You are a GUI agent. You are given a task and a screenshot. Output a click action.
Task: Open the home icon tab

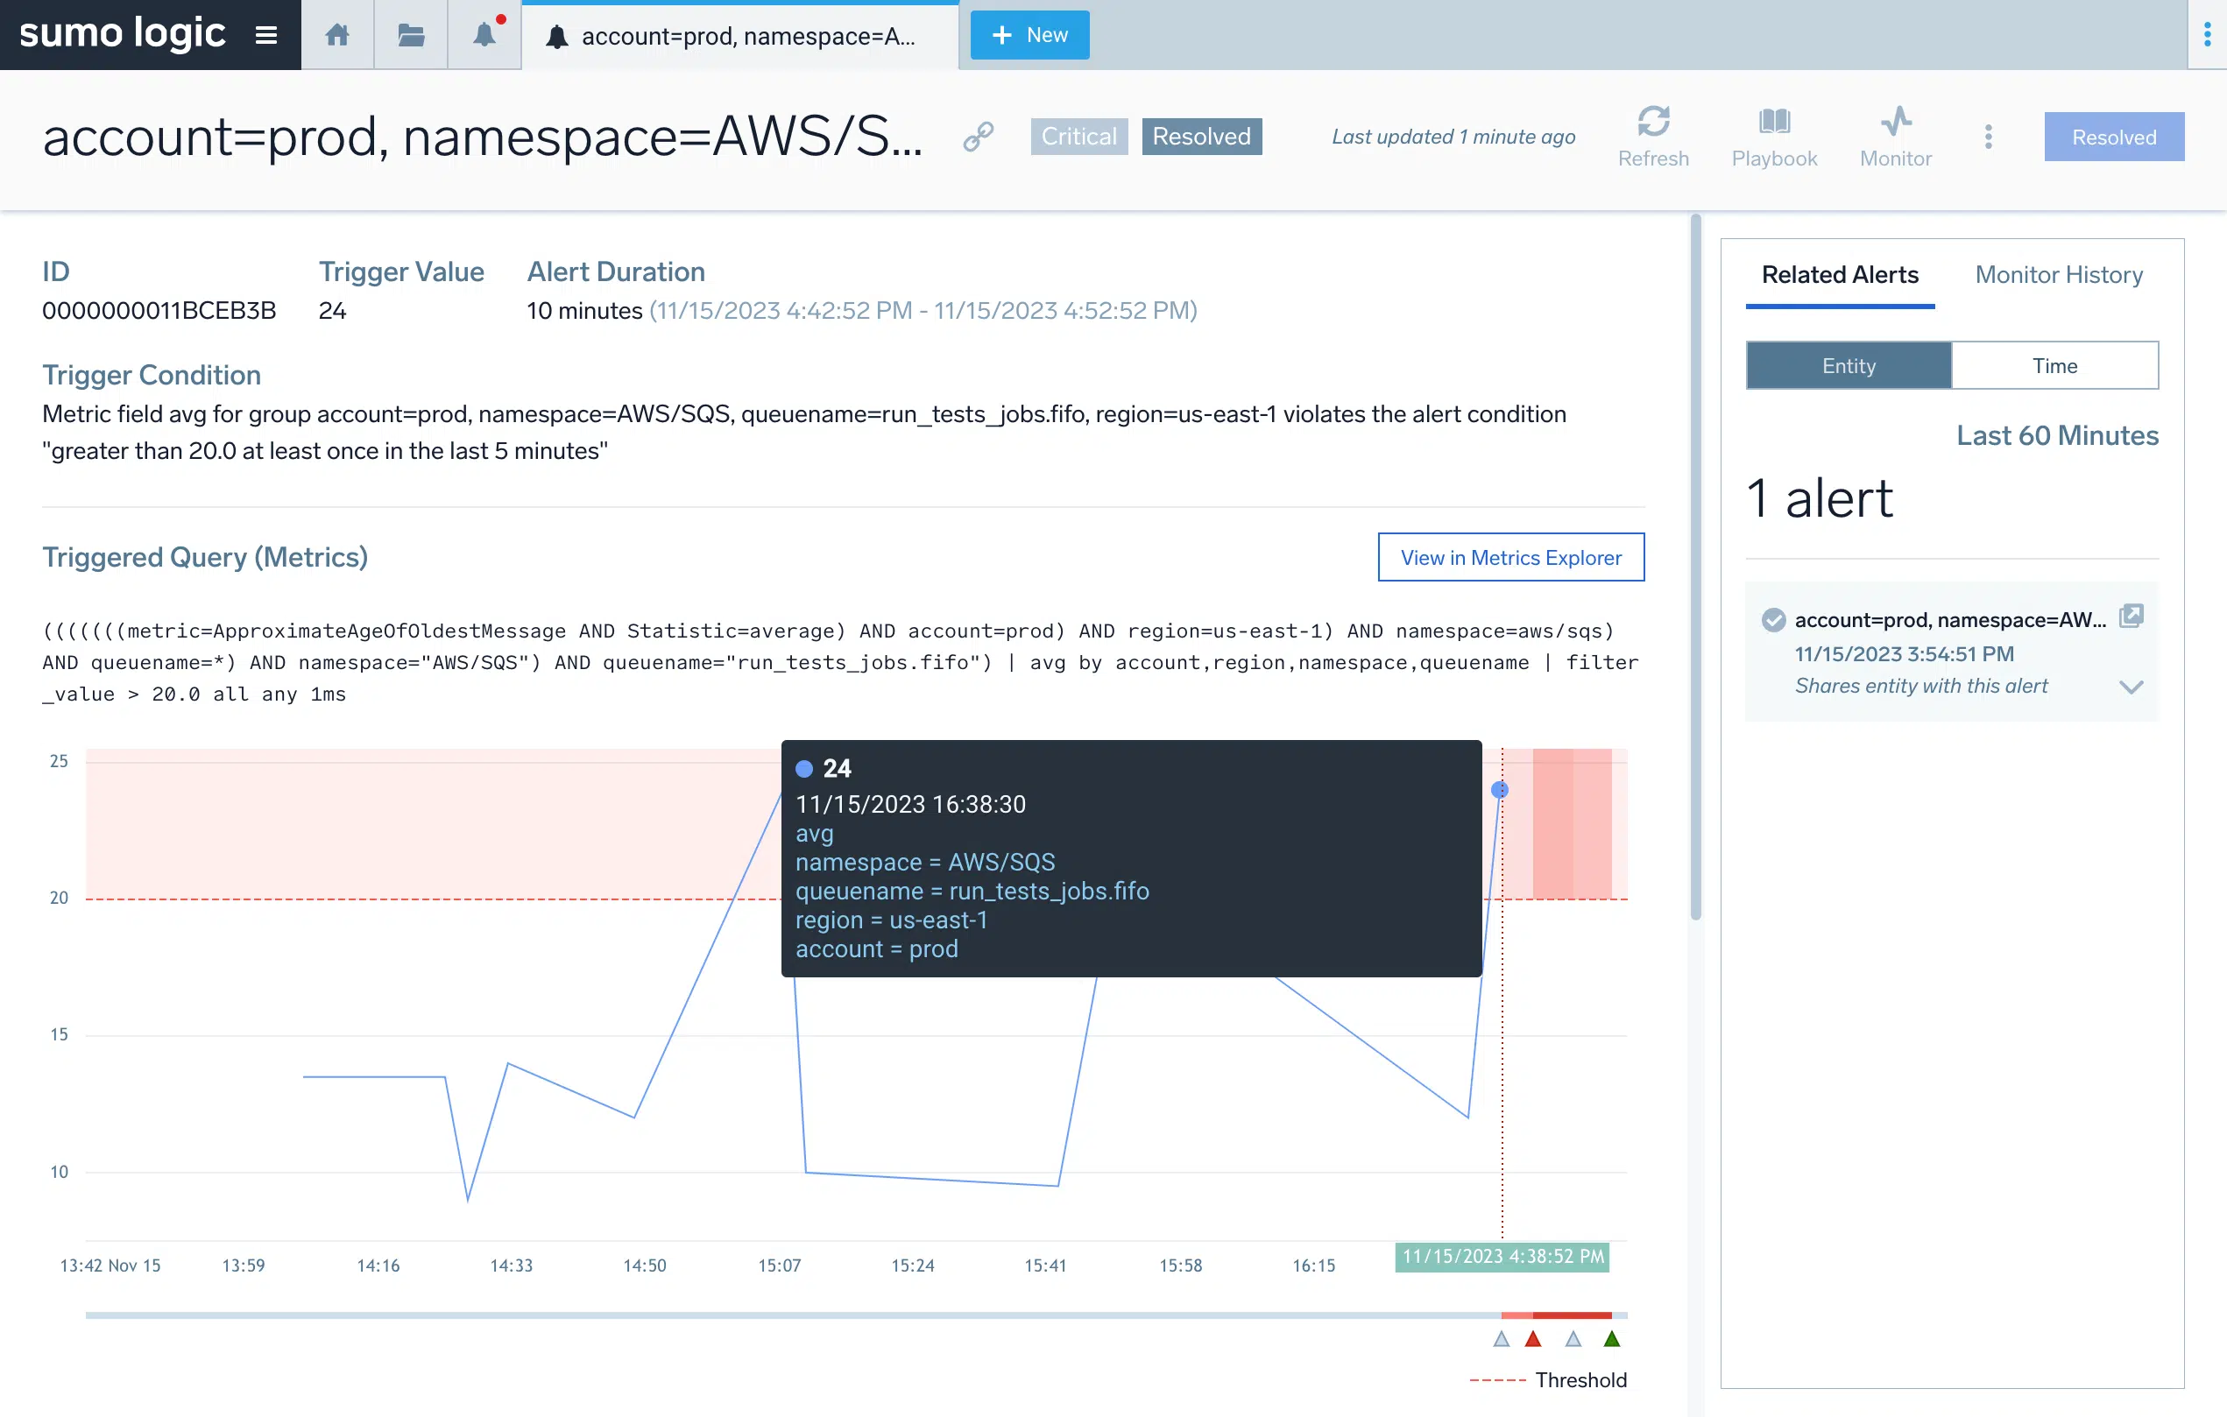(x=336, y=35)
